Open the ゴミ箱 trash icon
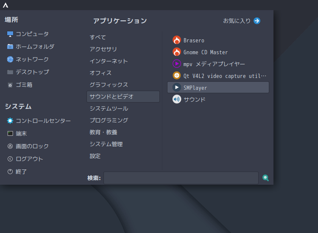This screenshot has width=318, height=233. (x=10, y=85)
